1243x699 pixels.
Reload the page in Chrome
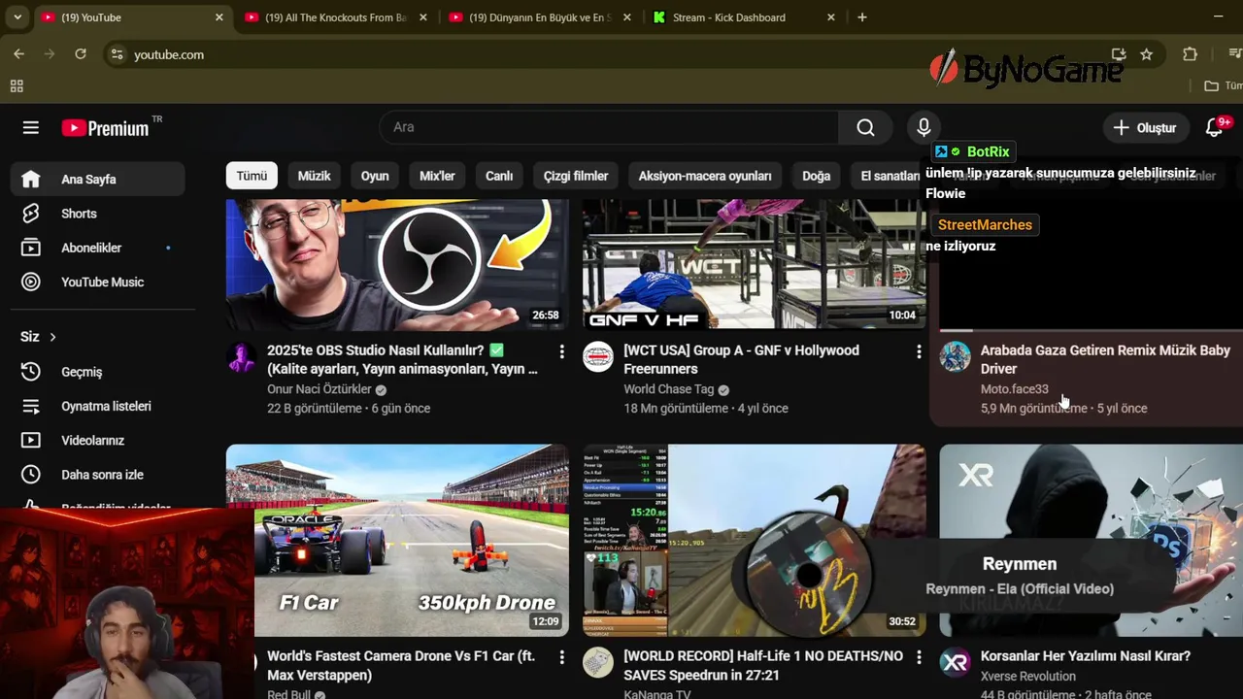coord(81,54)
